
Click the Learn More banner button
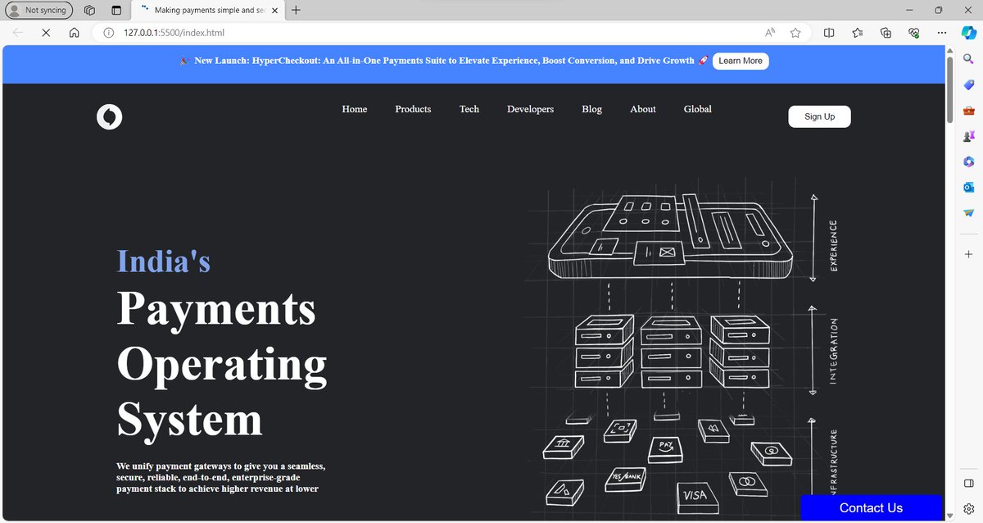tap(741, 61)
